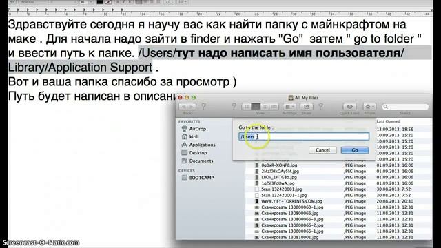Select file Сканировать 130800060-1.jpg

pyautogui.click(x=292, y=207)
